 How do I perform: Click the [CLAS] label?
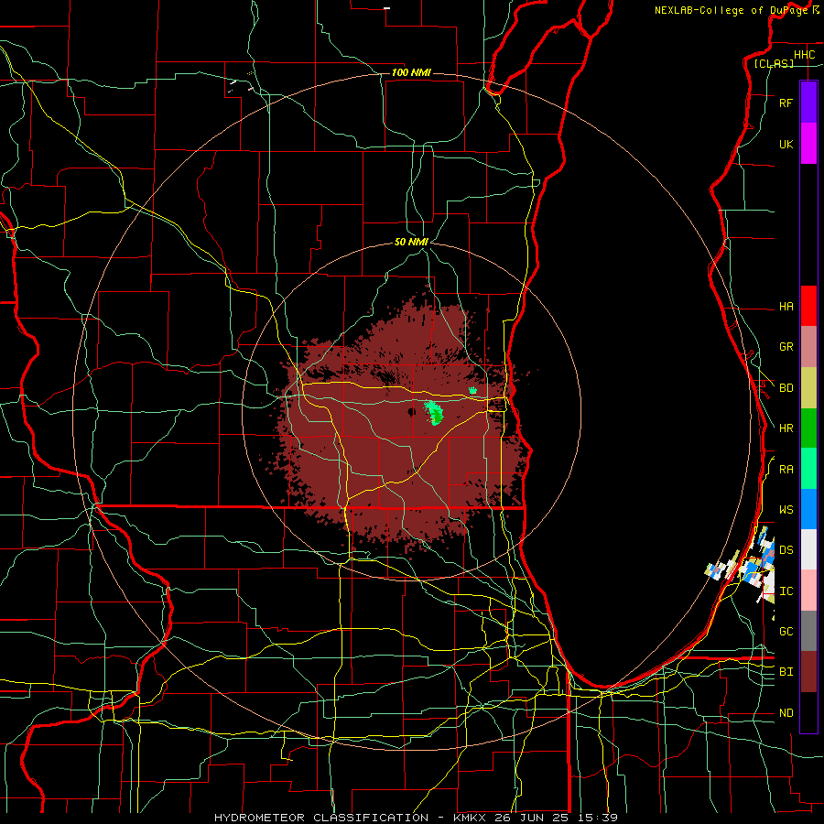pos(774,63)
